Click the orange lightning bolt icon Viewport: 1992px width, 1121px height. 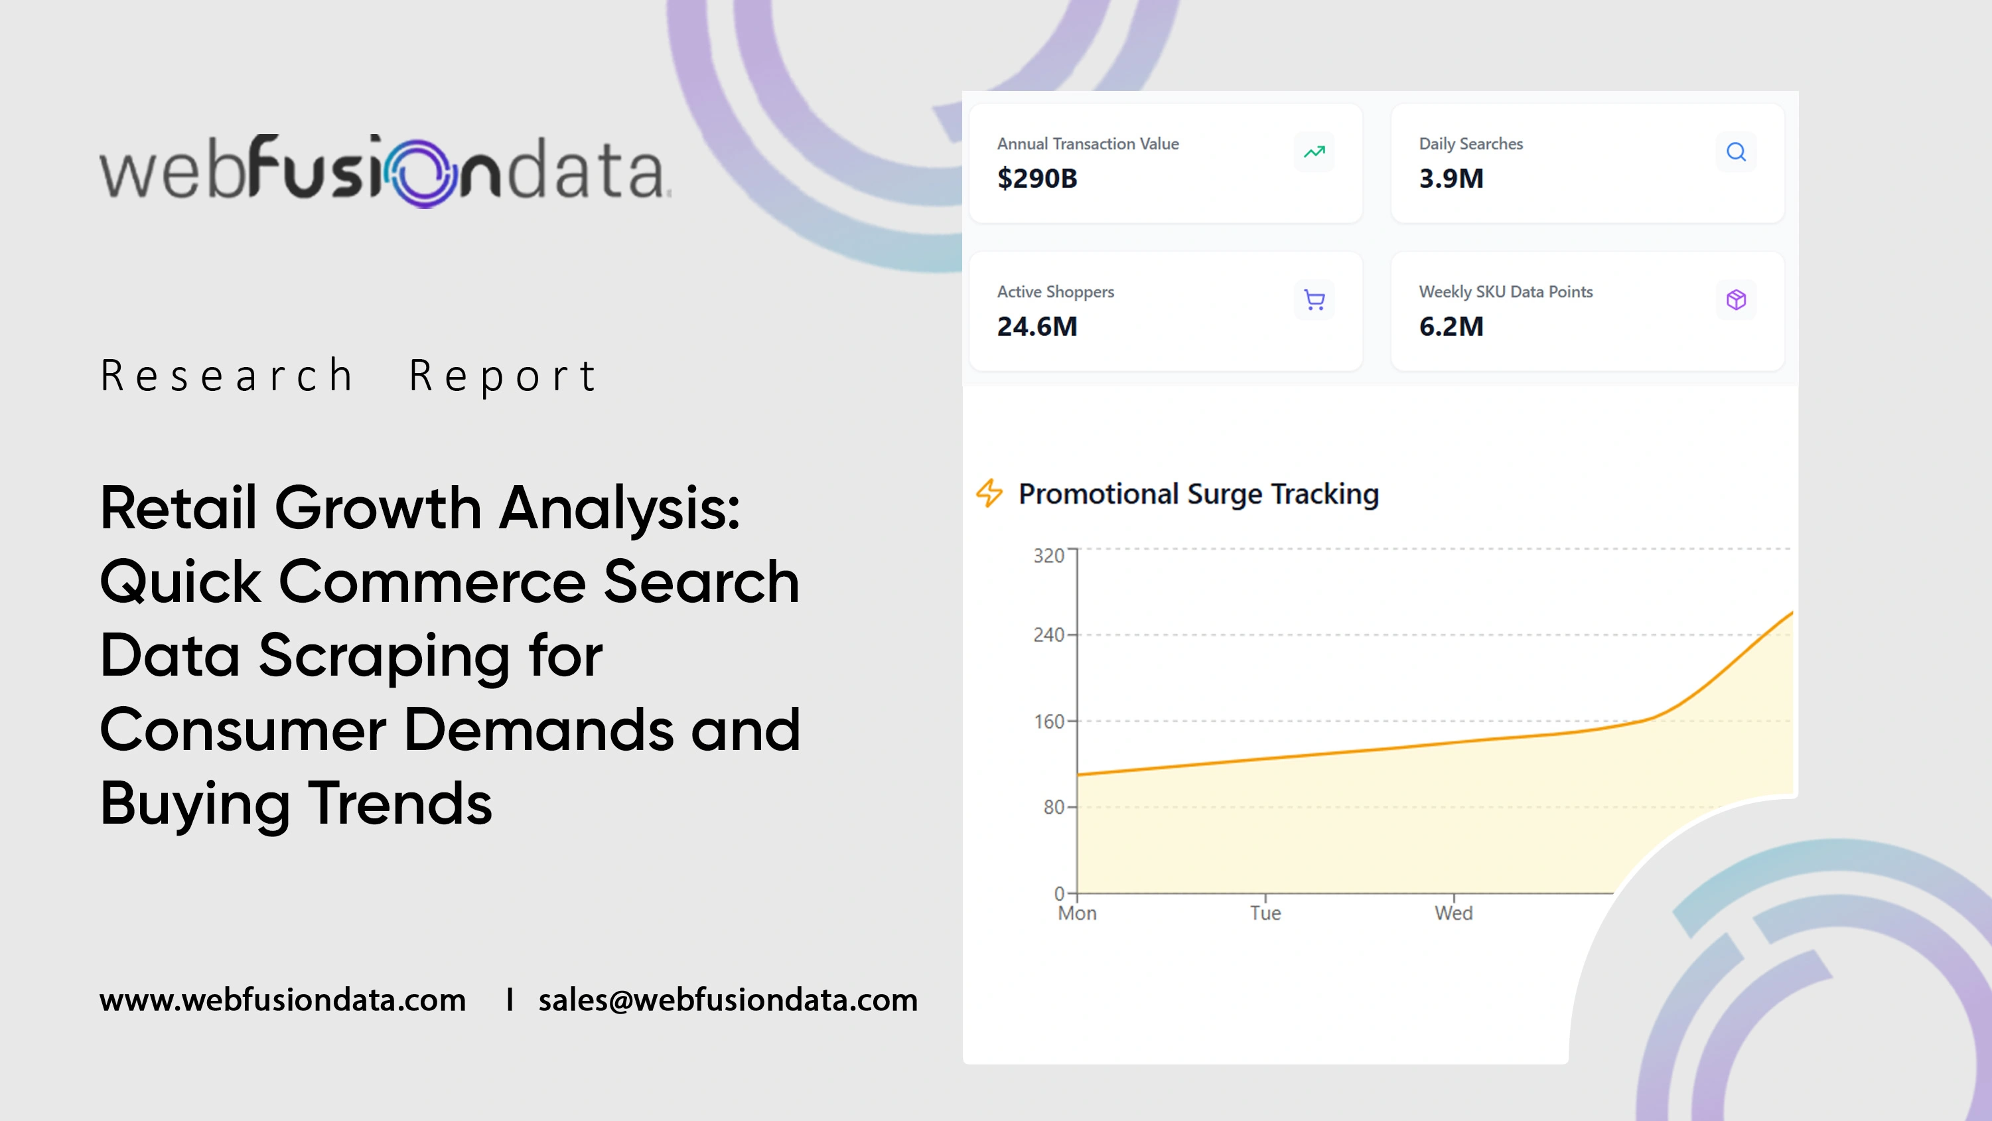pyautogui.click(x=989, y=493)
